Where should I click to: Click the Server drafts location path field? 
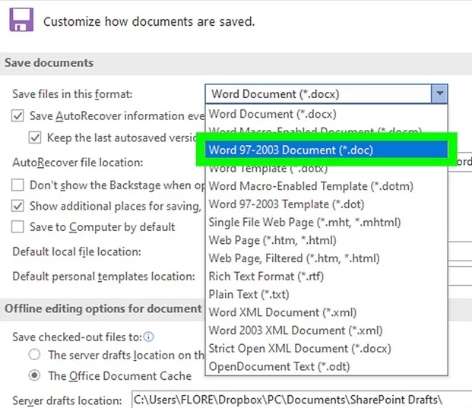302,400
